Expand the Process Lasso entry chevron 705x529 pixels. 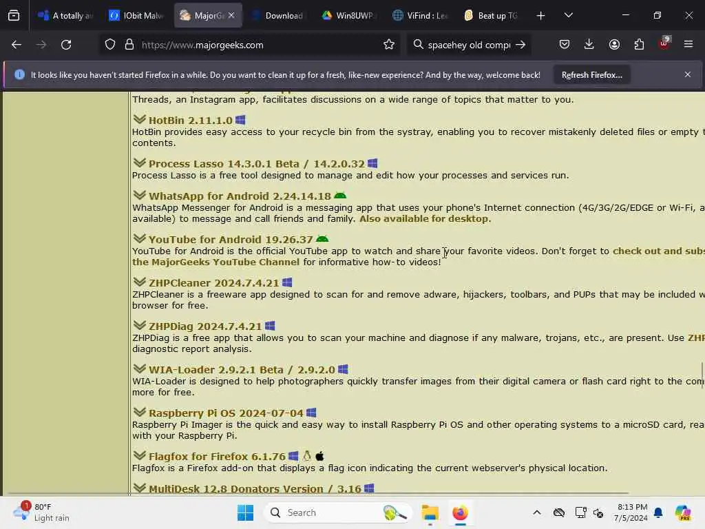[140, 163]
